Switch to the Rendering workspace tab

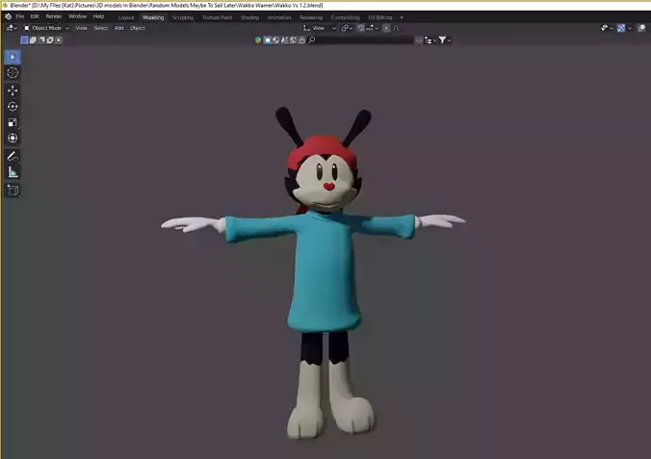(311, 17)
